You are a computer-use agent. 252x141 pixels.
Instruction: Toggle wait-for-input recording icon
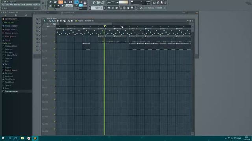56,2
